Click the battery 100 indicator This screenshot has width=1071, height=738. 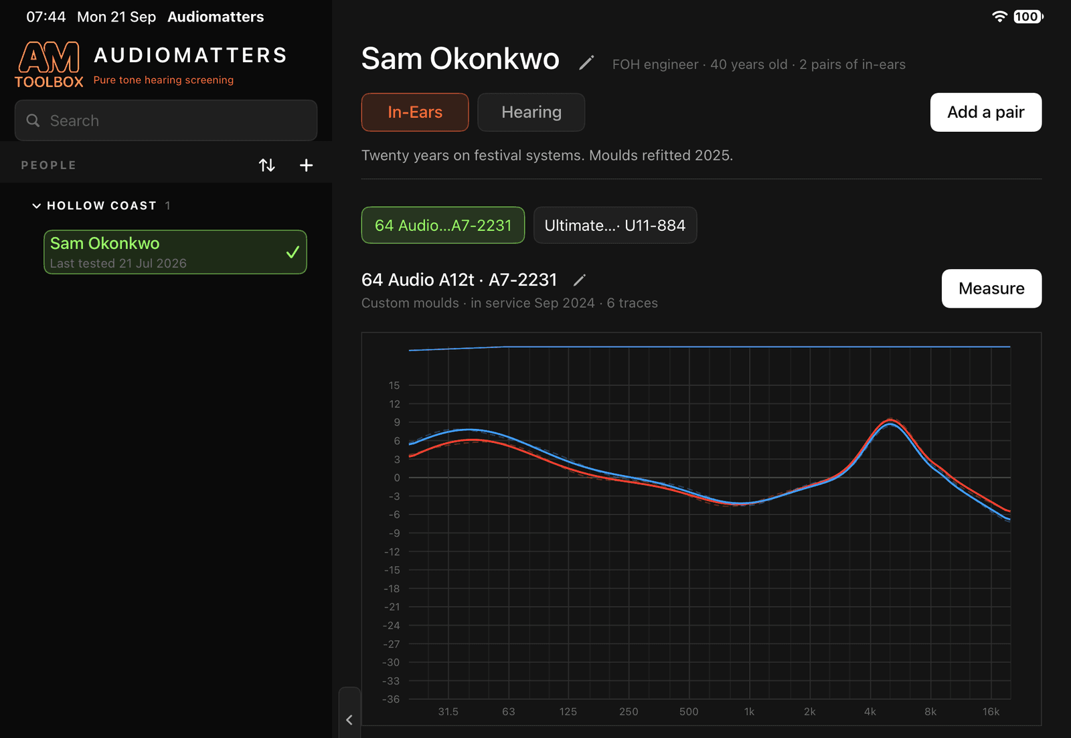1027,17
